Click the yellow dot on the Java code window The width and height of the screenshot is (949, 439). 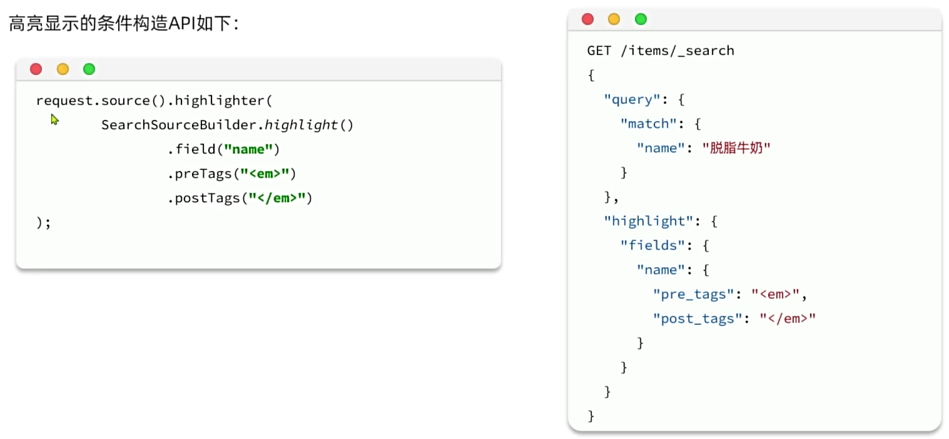(x=63, y=69)
